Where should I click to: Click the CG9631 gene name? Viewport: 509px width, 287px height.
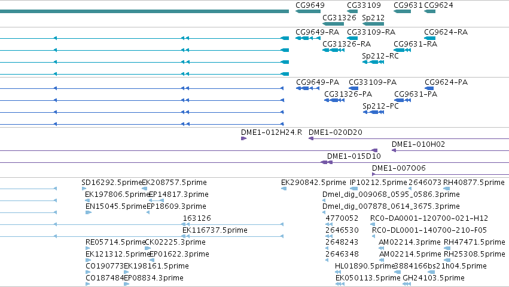(x=408, y=5)
